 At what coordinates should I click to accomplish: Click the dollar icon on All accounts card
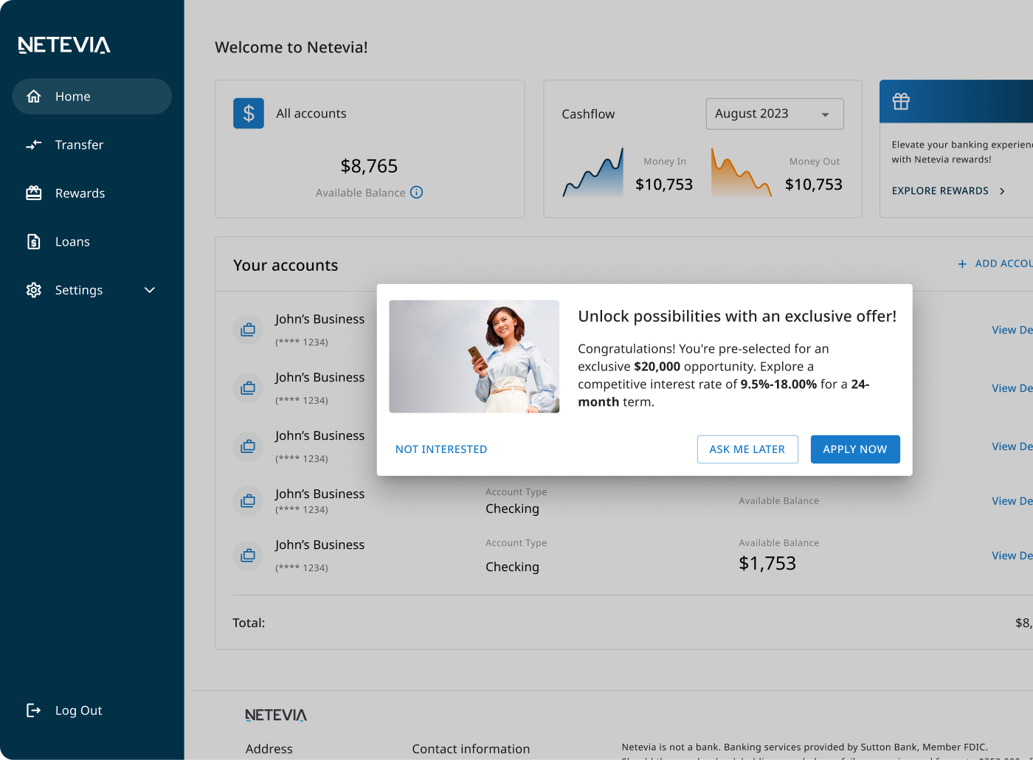coord(248,113)
